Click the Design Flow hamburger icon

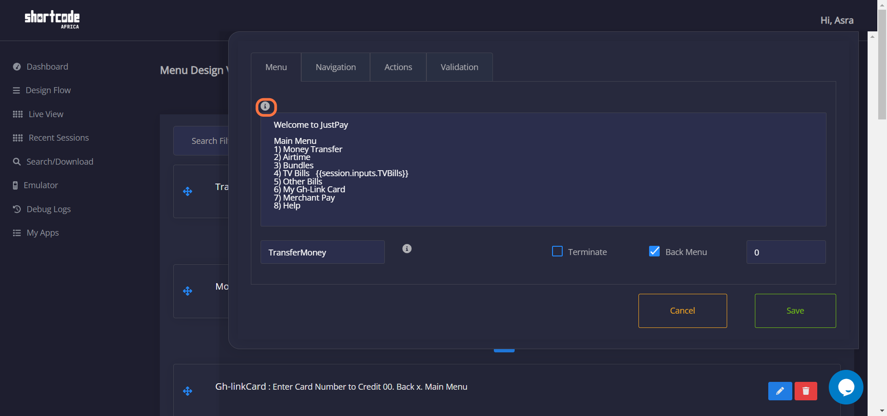[16, 90]
